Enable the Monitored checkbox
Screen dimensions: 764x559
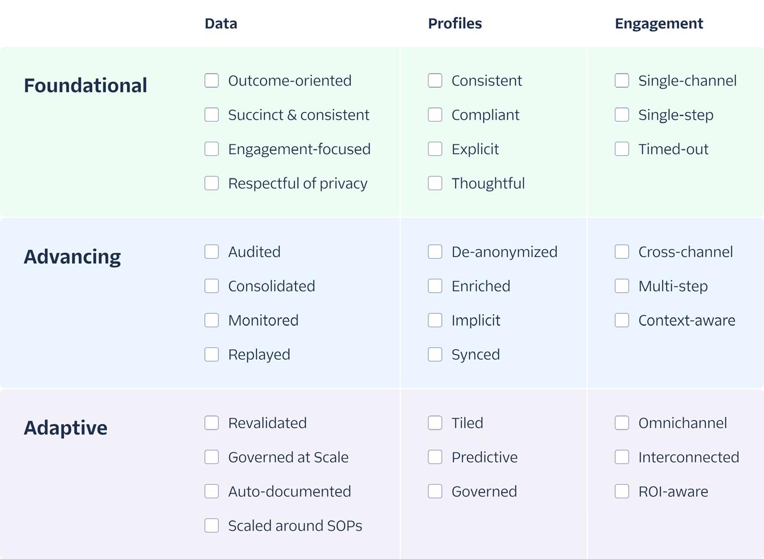pos(212,320)
